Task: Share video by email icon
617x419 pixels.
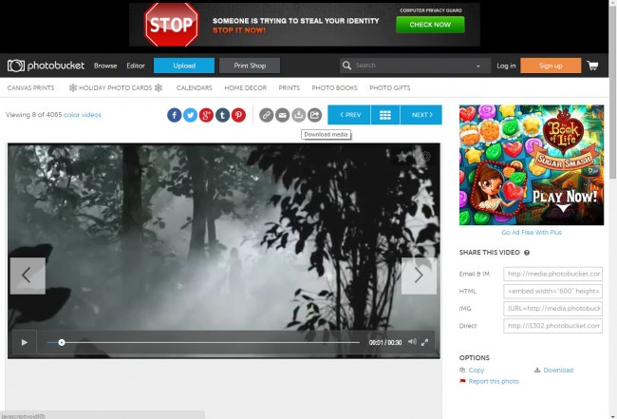Action: click(x=282, y=115)
